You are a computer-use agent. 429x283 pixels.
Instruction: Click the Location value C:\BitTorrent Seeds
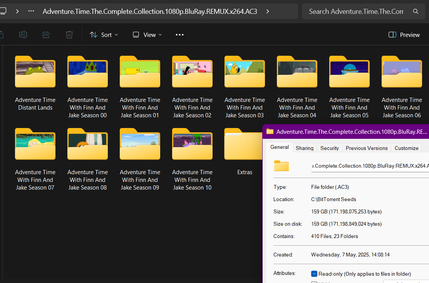click(x=333, y=200)
